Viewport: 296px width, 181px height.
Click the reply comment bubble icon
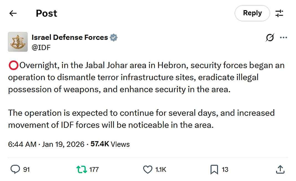click(15, 169)
